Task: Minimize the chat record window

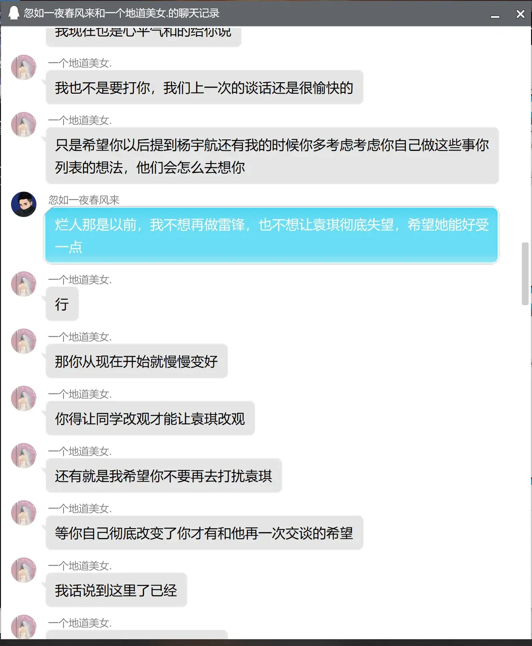Action: click(495, 14)
